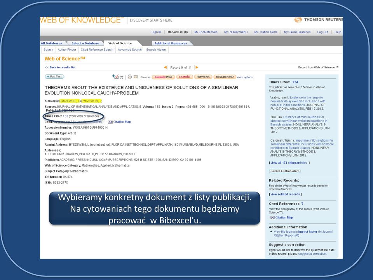Open Additional Resources tab

171,43
